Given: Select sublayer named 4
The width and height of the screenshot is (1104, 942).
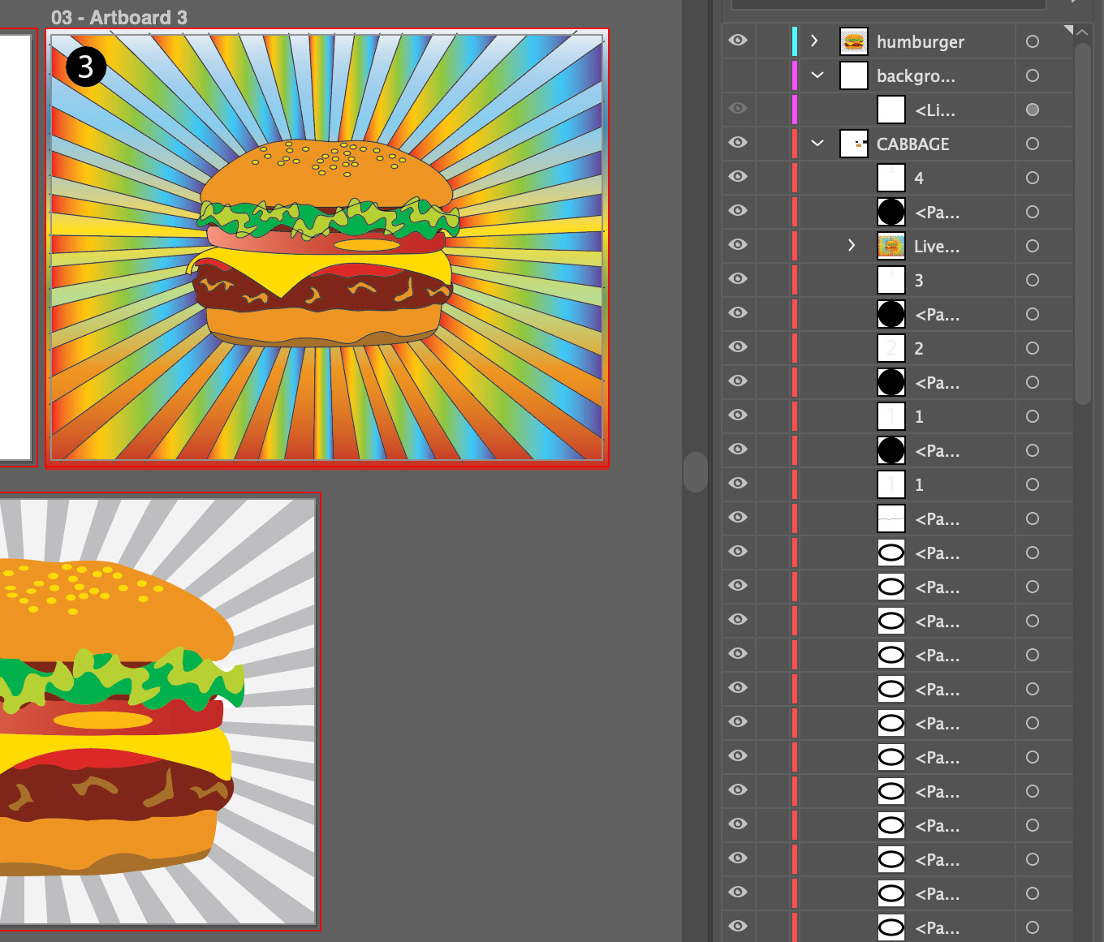Looking at the screenshot, I should (919, 179).
